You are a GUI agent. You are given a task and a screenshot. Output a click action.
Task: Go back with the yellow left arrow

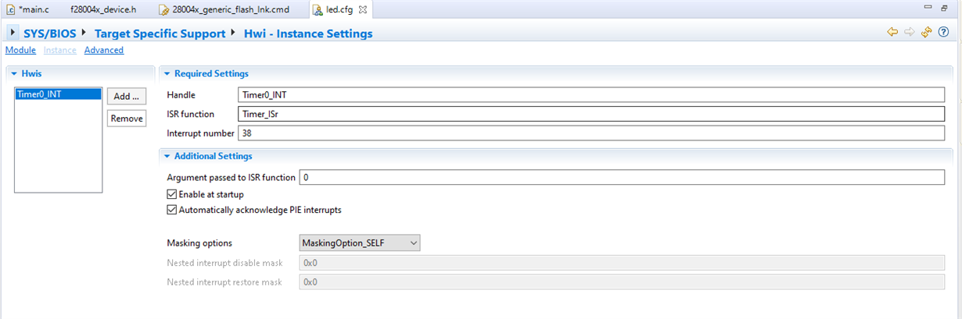pos(892,32)
